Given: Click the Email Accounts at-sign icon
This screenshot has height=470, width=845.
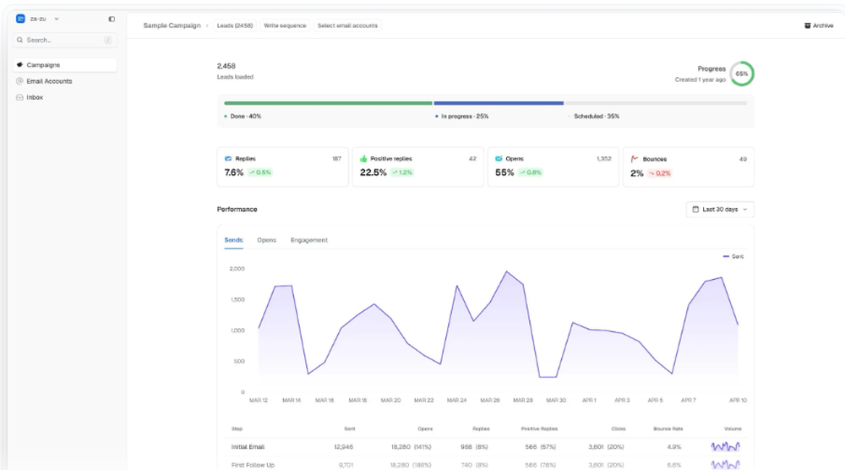Looking at the screenshot, I should click(20, 81).
